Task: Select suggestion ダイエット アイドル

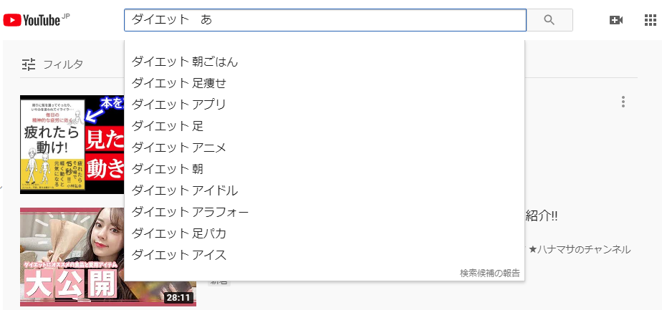Action: [325, 190]
